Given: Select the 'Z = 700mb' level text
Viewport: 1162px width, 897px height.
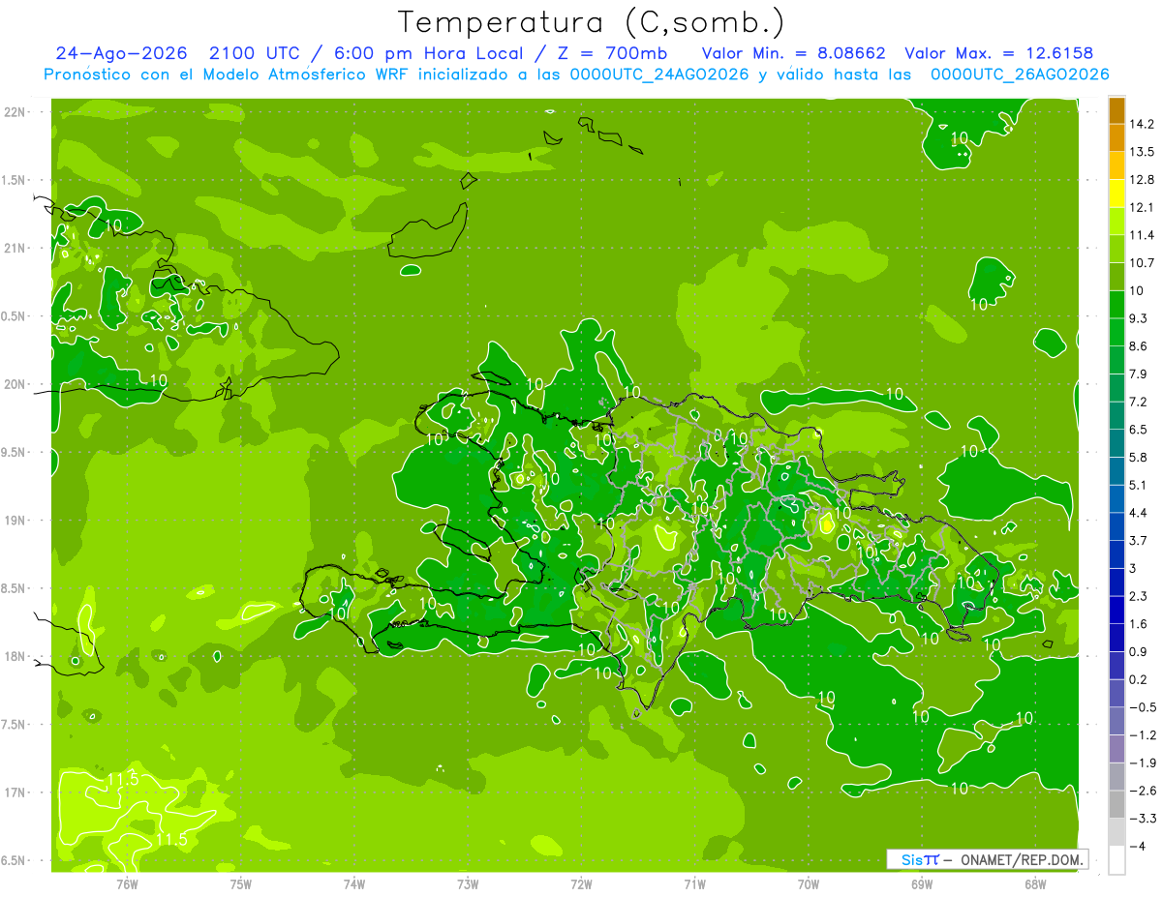Looking at the screenshot, I should tap(613, 53).
